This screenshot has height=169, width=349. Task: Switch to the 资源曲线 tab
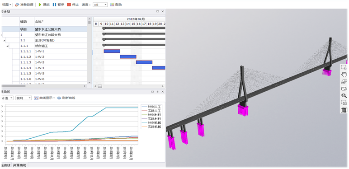click(x=19, y=165)
